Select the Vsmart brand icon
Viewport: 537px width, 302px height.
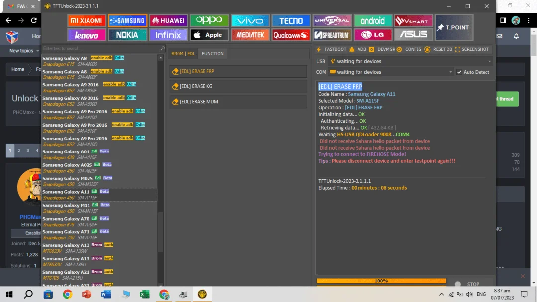413,20
